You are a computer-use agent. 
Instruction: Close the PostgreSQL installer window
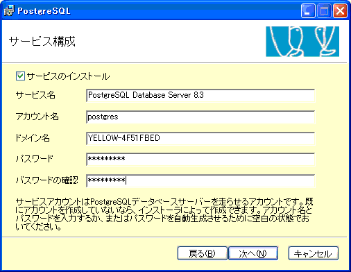(340, 10)
